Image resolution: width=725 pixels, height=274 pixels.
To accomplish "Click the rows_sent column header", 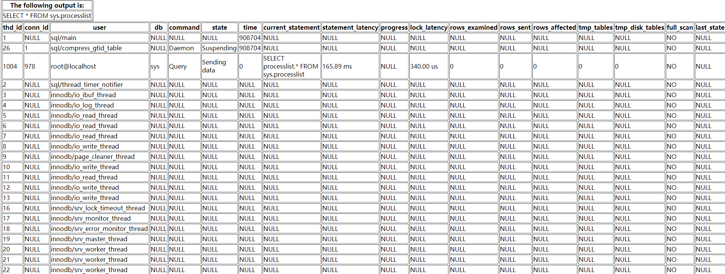I will coord(515,27).
